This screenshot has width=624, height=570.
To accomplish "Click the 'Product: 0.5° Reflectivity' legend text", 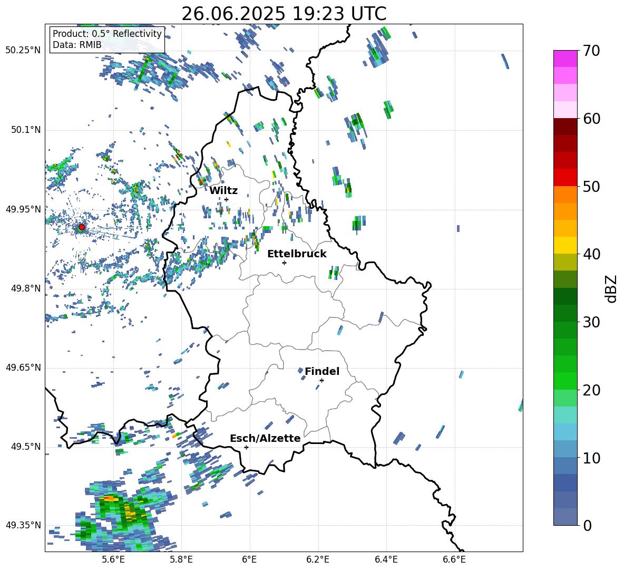I will tap(107, 34).
